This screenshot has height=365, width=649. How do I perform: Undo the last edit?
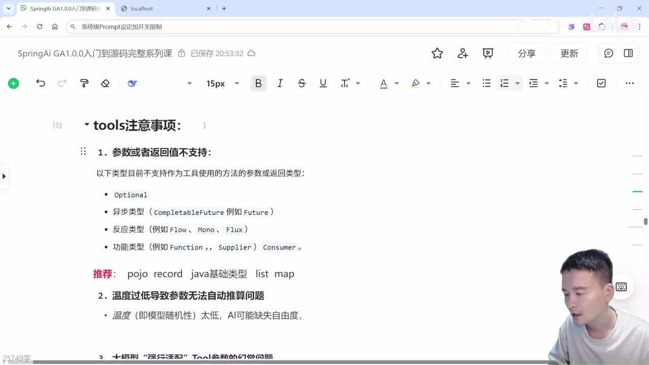click(x=41, y=83)
